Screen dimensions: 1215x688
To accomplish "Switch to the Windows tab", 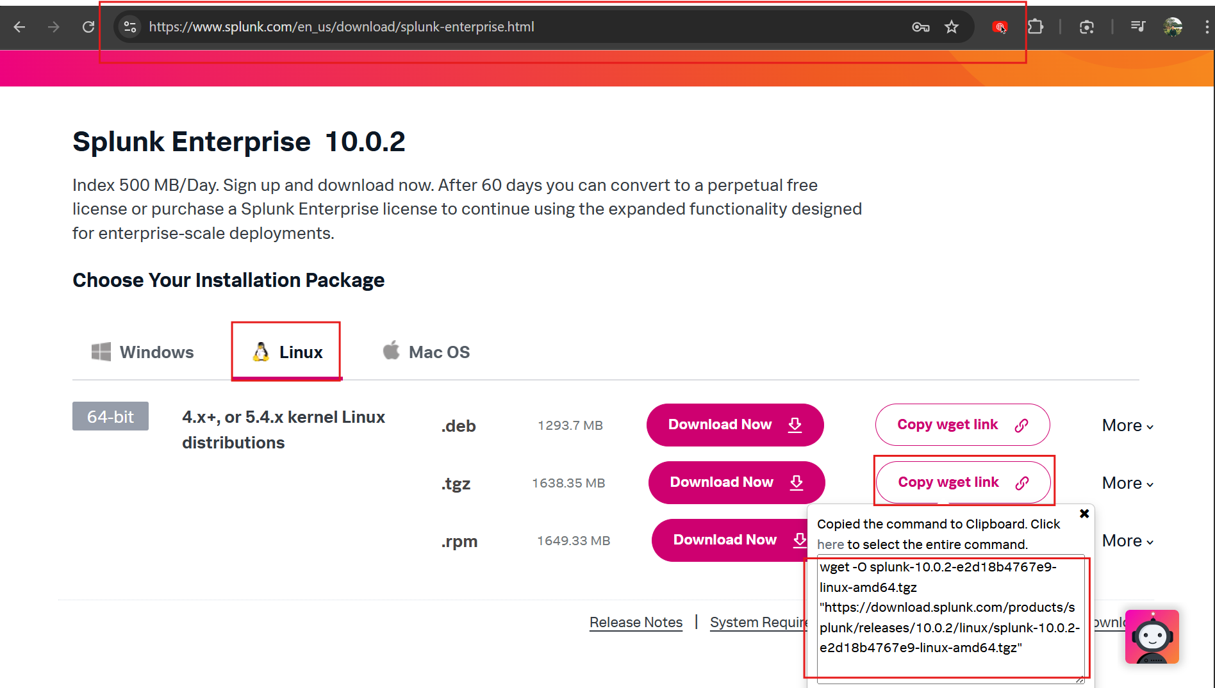I will tap(143, 352).
